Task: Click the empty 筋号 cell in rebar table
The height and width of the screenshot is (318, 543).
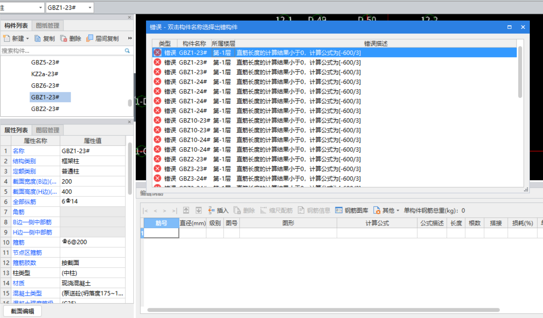Action: tap(162, 233)
